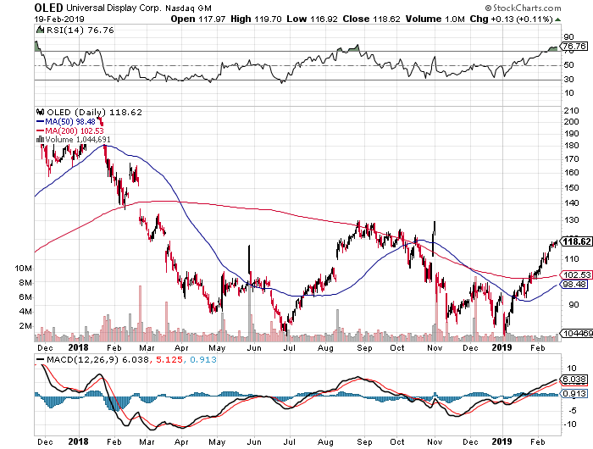Select the Open 117.97 value

(x=197, y=19)
